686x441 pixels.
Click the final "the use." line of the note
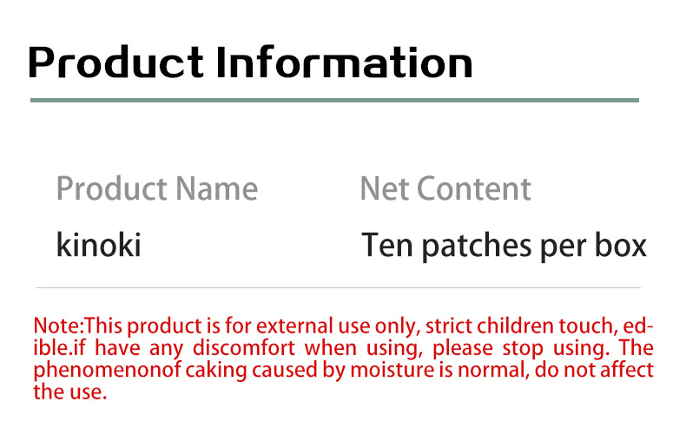69,391
